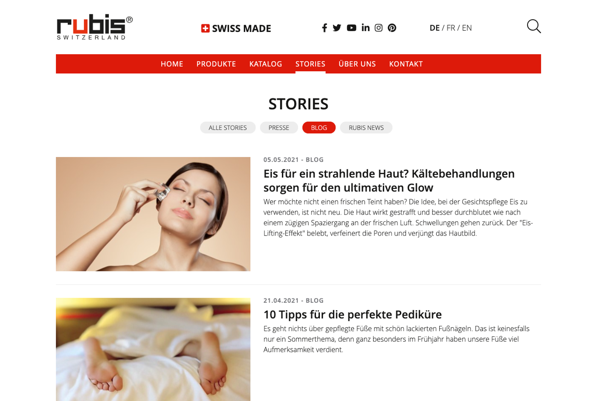597x401 pixels.
Task: Select the Rubis News filter
Action: click(x=366, y=128)
